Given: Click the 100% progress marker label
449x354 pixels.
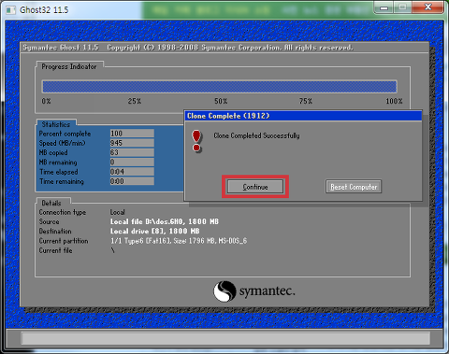Looking at the screenshot, I should tap(394, 101).
